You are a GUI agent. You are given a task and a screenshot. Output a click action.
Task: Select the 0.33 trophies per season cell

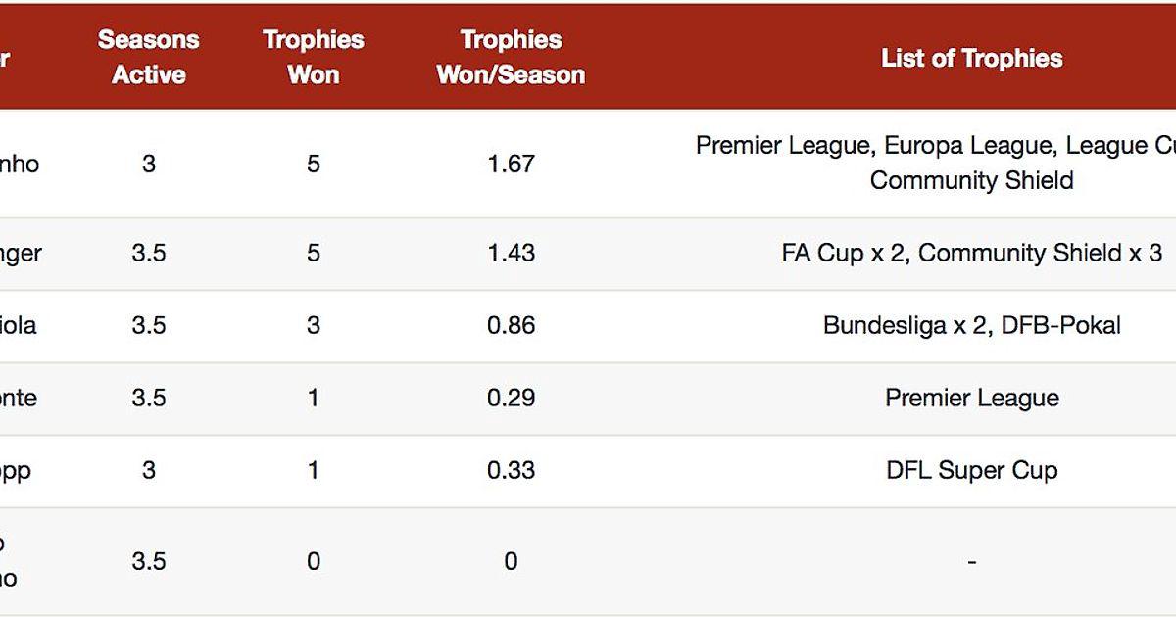coord(511,471)
